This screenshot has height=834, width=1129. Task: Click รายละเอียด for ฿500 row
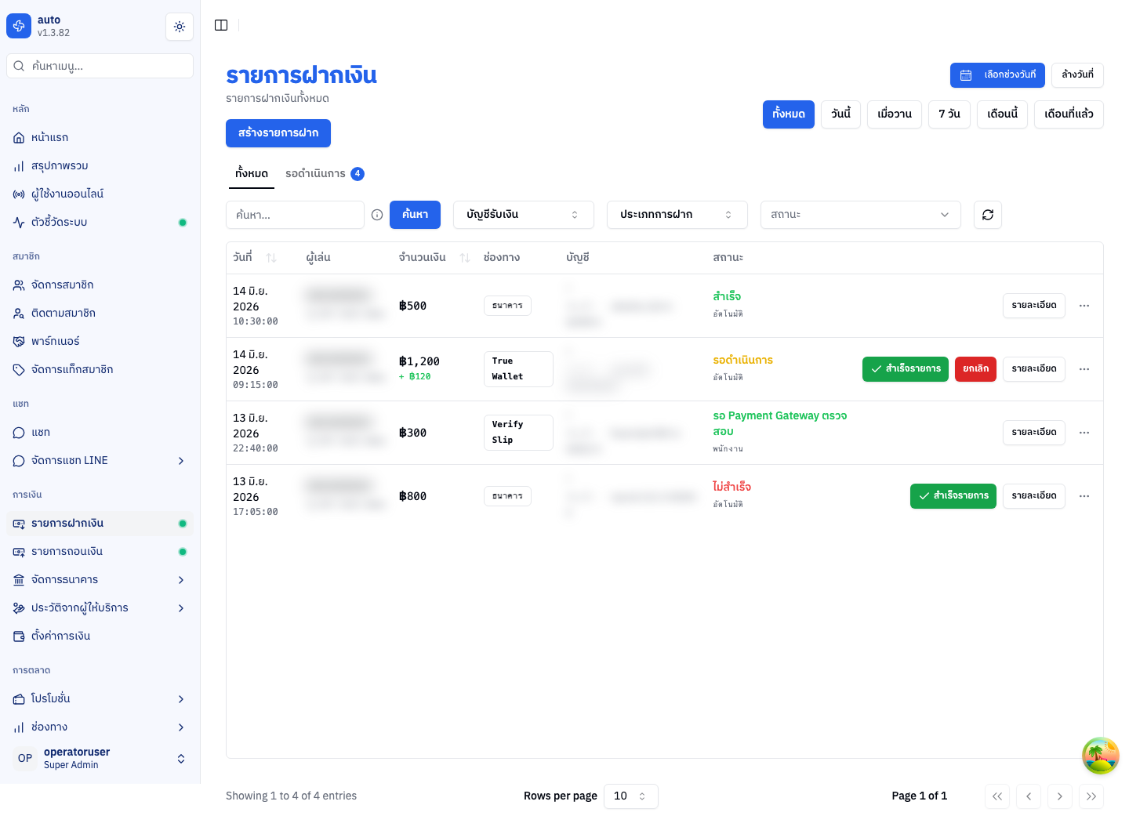tap(1034, 306)
